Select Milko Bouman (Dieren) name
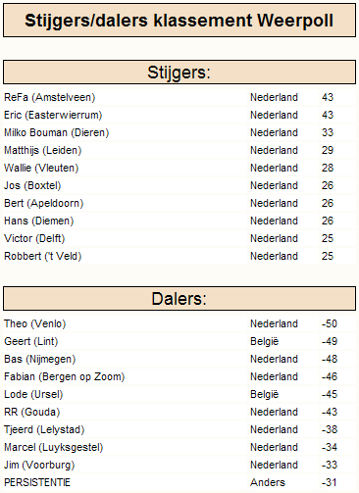359x493 pixels. [x=57, y=132]
